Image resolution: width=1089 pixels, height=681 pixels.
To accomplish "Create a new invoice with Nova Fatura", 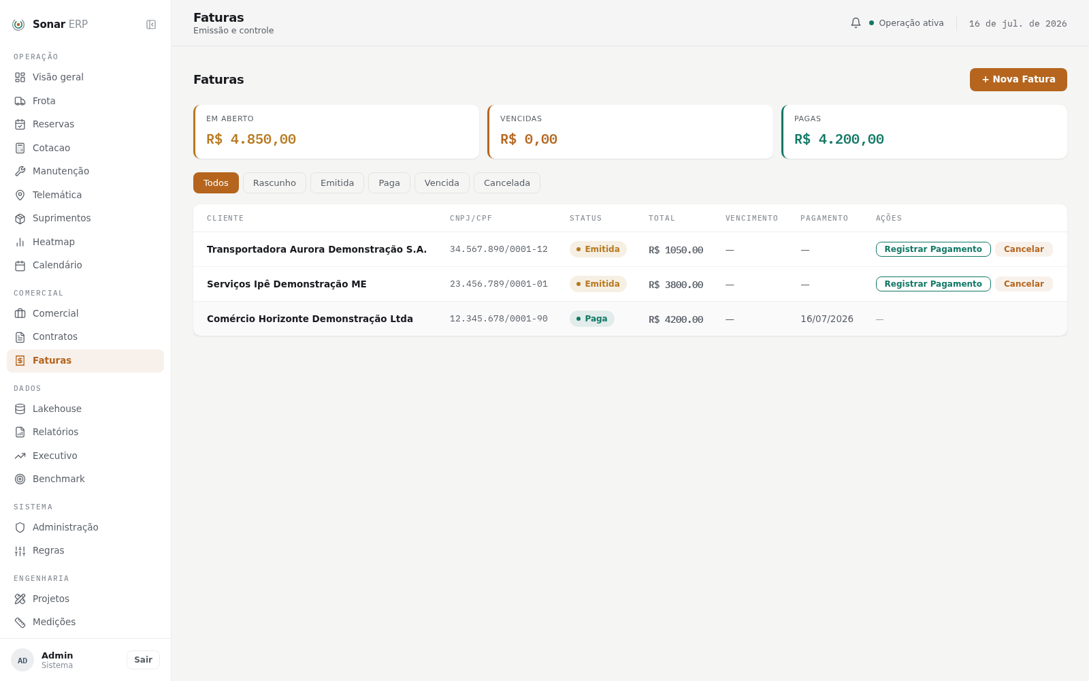I will click(x=1018, y=79).
